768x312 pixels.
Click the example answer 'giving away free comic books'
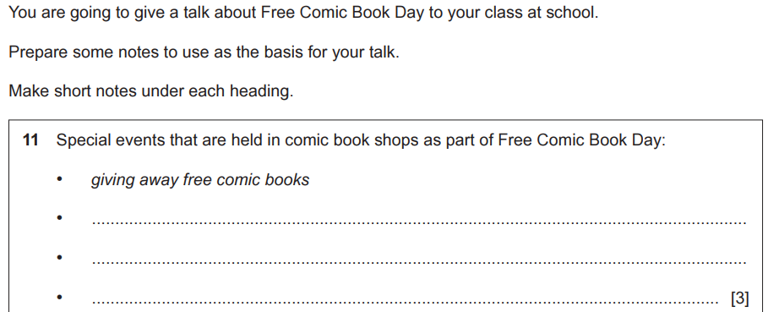pyautogui.click(x=200, y=180)
